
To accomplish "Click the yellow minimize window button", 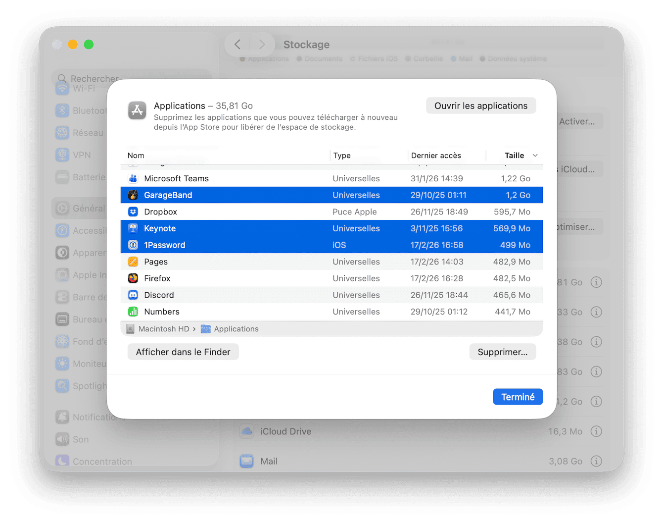I will [x=73, y=45].
